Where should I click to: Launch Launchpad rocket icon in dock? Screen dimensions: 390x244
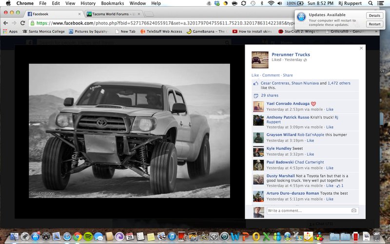25,236
